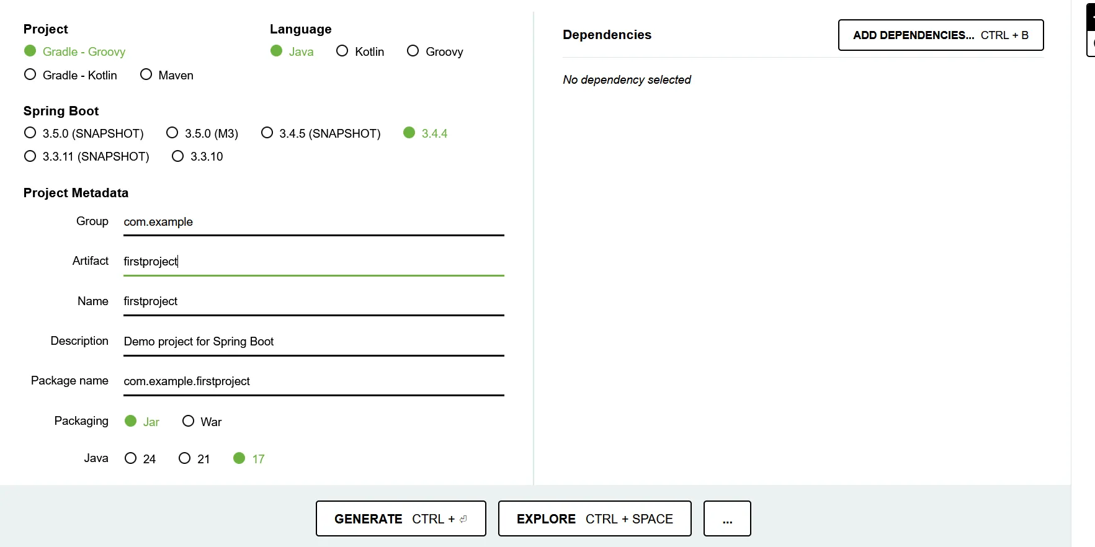Choose Maven as project type
The width and height of the screenshot is (1095, 547).
click(167, 75)
